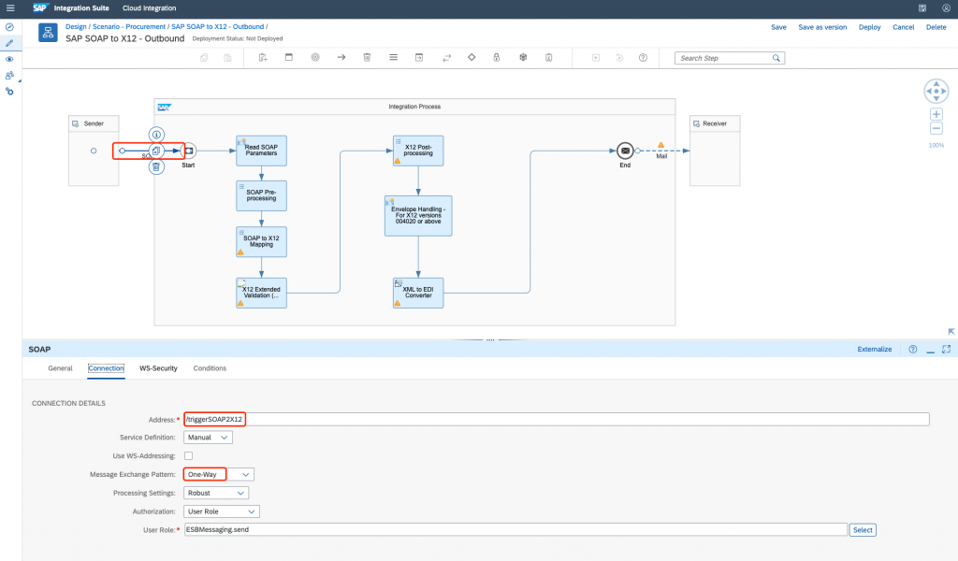Open the Message Transformers lines icon
The width and height of the screenshot is (958, 561).
(x=394, y=57)
